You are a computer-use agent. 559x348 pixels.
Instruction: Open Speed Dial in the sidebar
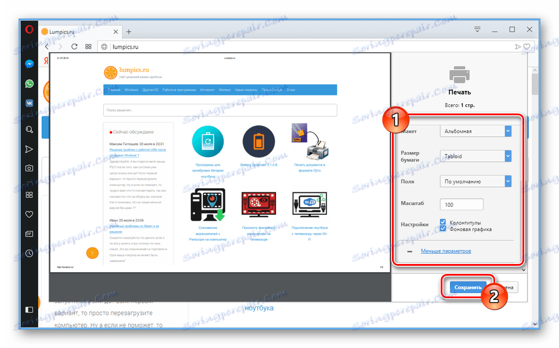(29, 195)
